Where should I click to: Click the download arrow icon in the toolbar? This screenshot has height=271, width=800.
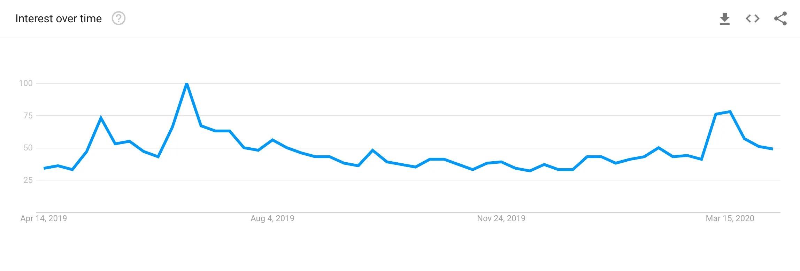[x=725, y=18]
